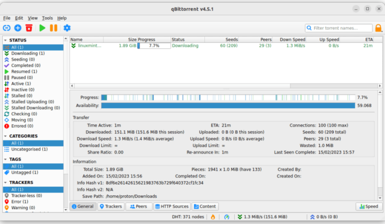
Task: Select the Uncategorised (1) category
Action: (x=33, y=149)
